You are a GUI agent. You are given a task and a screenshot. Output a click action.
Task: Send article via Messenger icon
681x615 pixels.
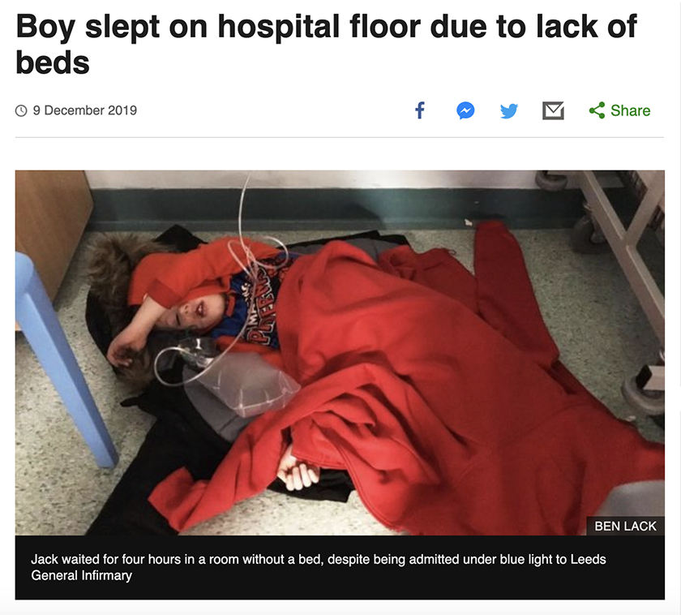click(465, 110)
